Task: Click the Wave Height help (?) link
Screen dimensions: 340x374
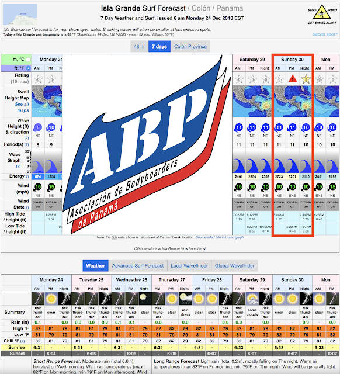Action: [26, 138]
